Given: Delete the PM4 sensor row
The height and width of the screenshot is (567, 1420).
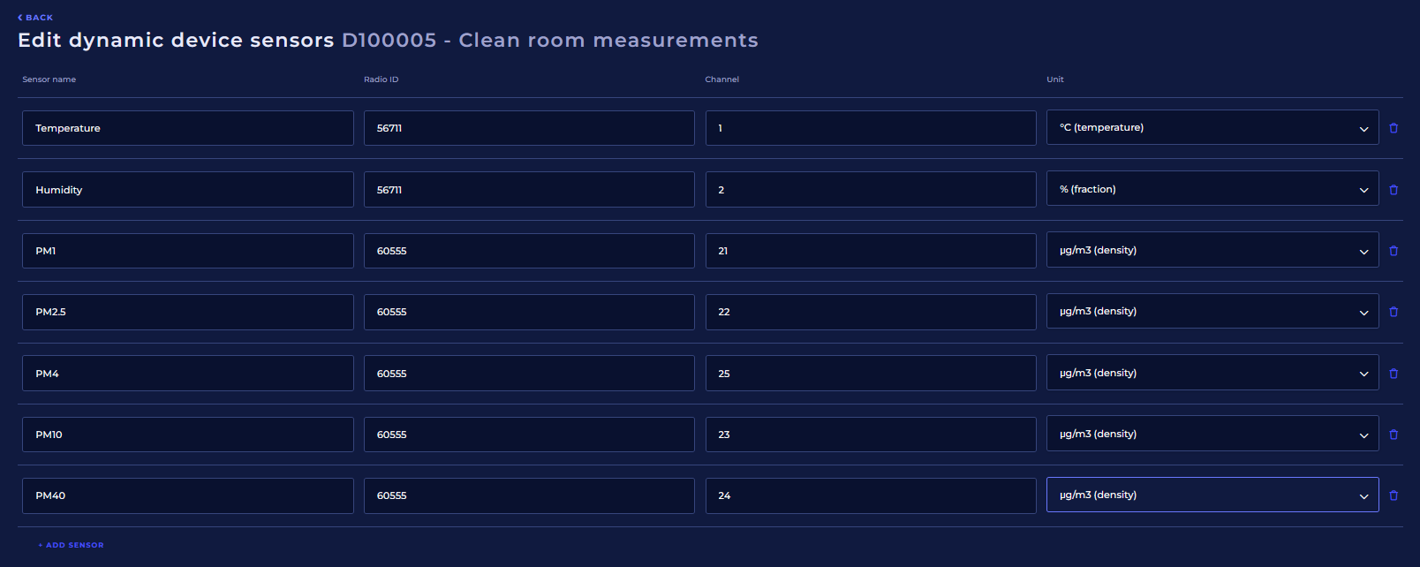Looking at the screenshot, I should pyautogui.click(x=1394, y=374).
